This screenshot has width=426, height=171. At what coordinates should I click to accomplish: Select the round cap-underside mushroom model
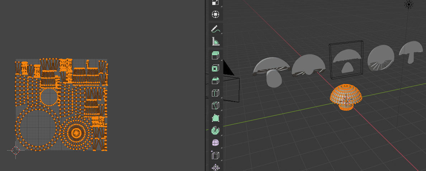381,58
